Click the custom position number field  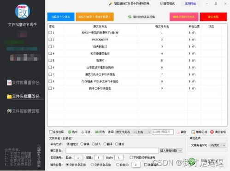[x=136, y=165]
